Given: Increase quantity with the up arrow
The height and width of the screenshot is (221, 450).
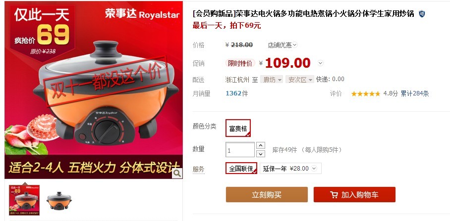Looking at the screenshot, I should (x=260, y=145).
